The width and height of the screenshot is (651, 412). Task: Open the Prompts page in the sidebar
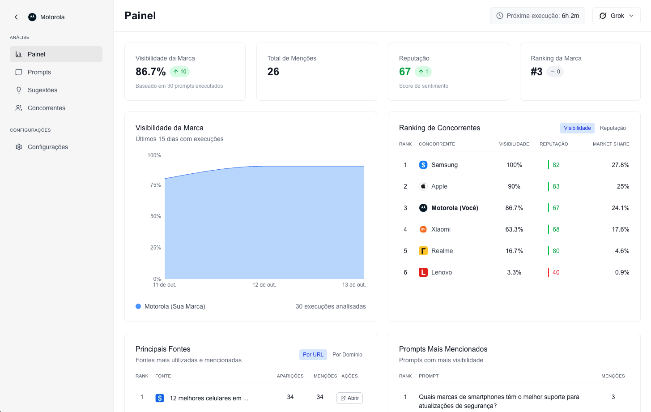(39, 72)
